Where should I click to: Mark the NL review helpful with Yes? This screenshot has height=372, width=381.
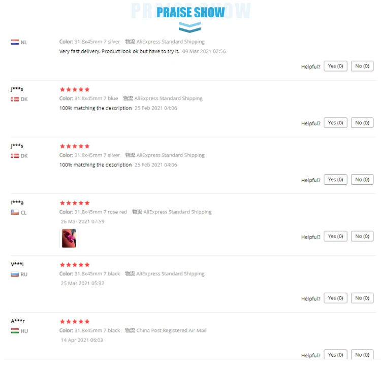335,66
